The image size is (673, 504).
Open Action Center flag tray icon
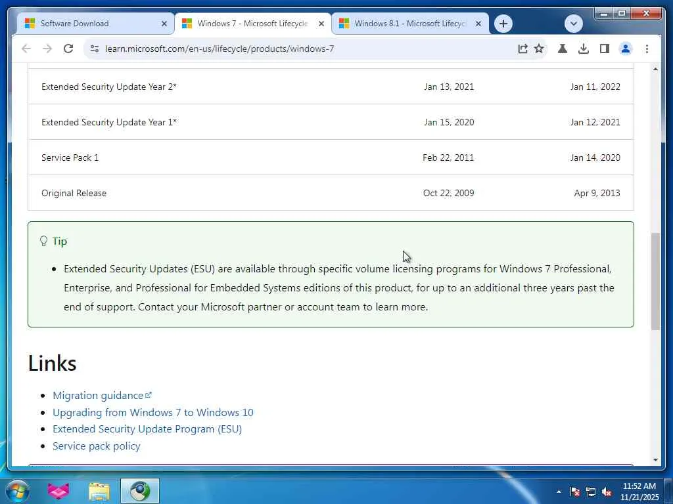(574, 492)
